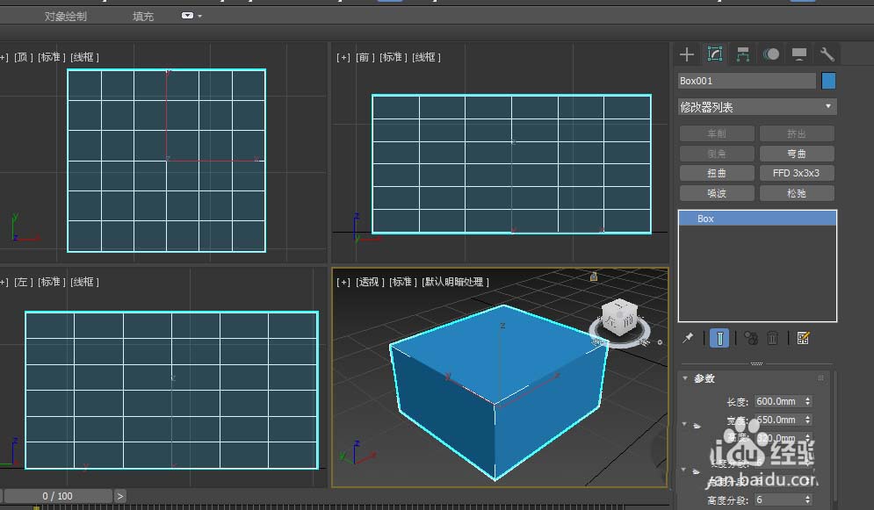Open the Box001 object color swatch
Viewport: 874px width, 510px height.
click(x=828, y=81)
